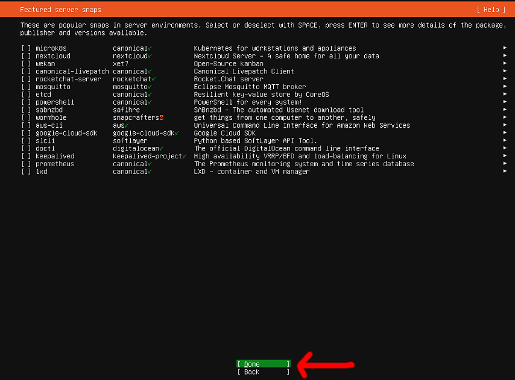Click verified checkmark beside google-cloud-sdk publisher
This screenshot has width=515, height=380.
(177, 133)
